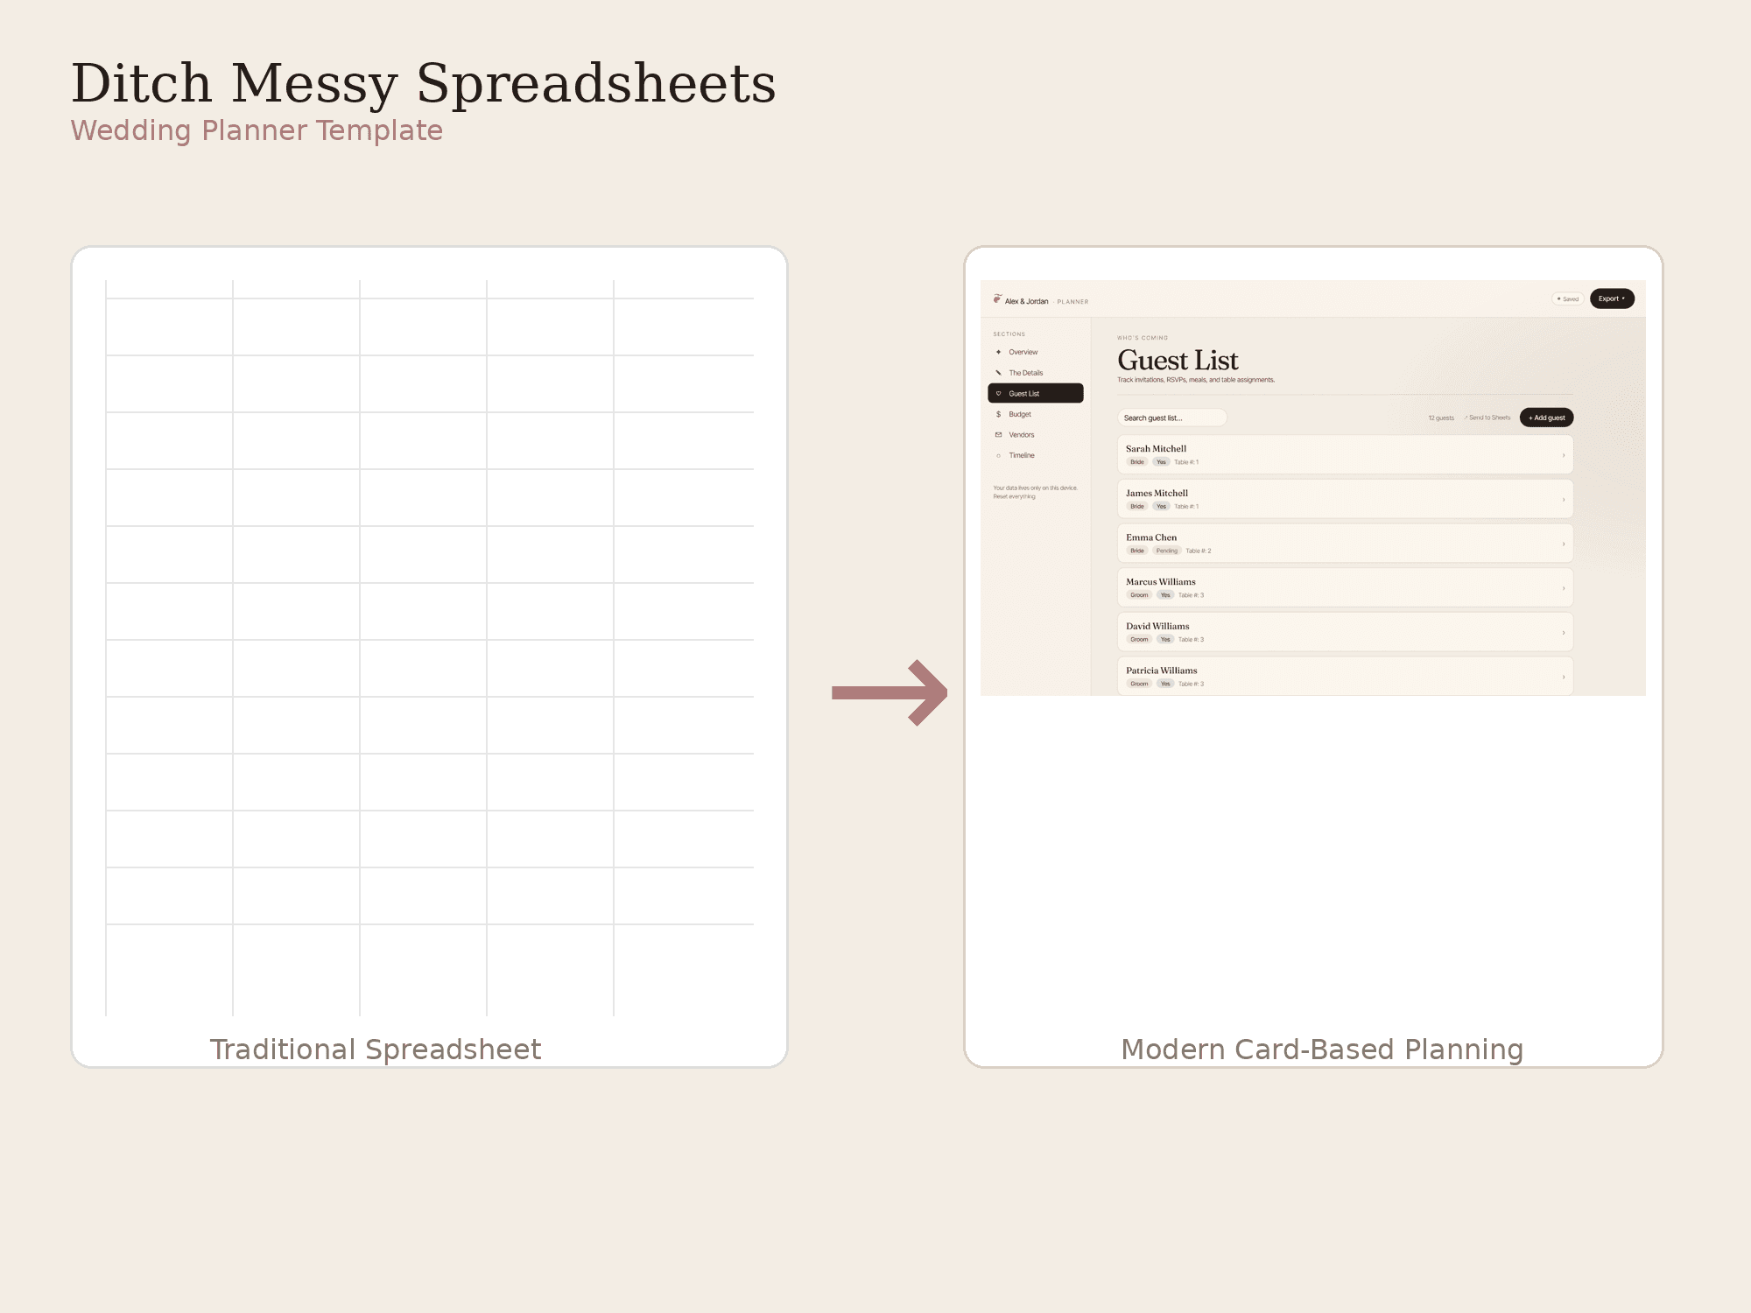The image size is (1751, 1313).
Task: Open The Details pencil icon
Action: pyautogui.click(x=998, y=373)
